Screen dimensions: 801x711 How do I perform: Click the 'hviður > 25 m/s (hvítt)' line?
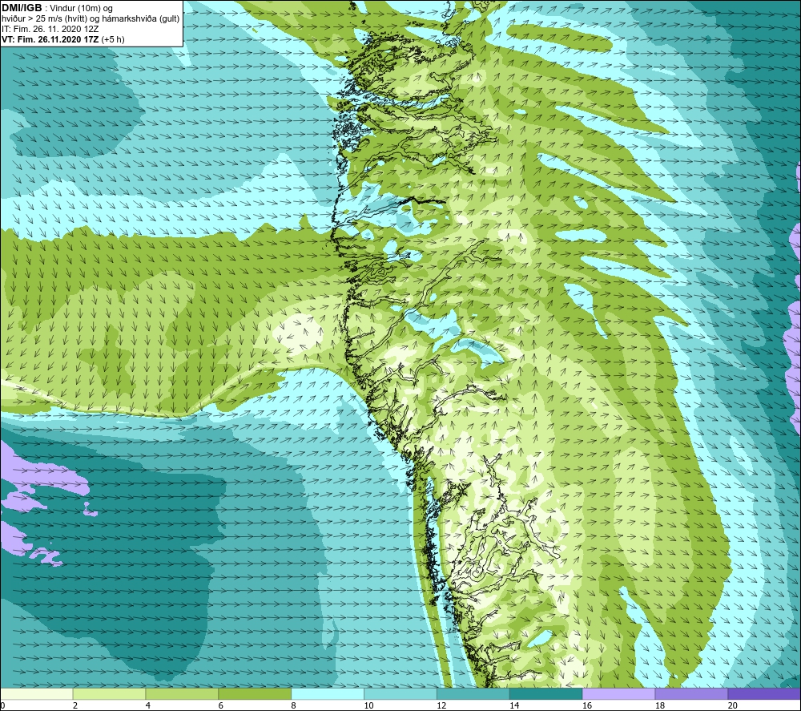click(x=91, y=18)
